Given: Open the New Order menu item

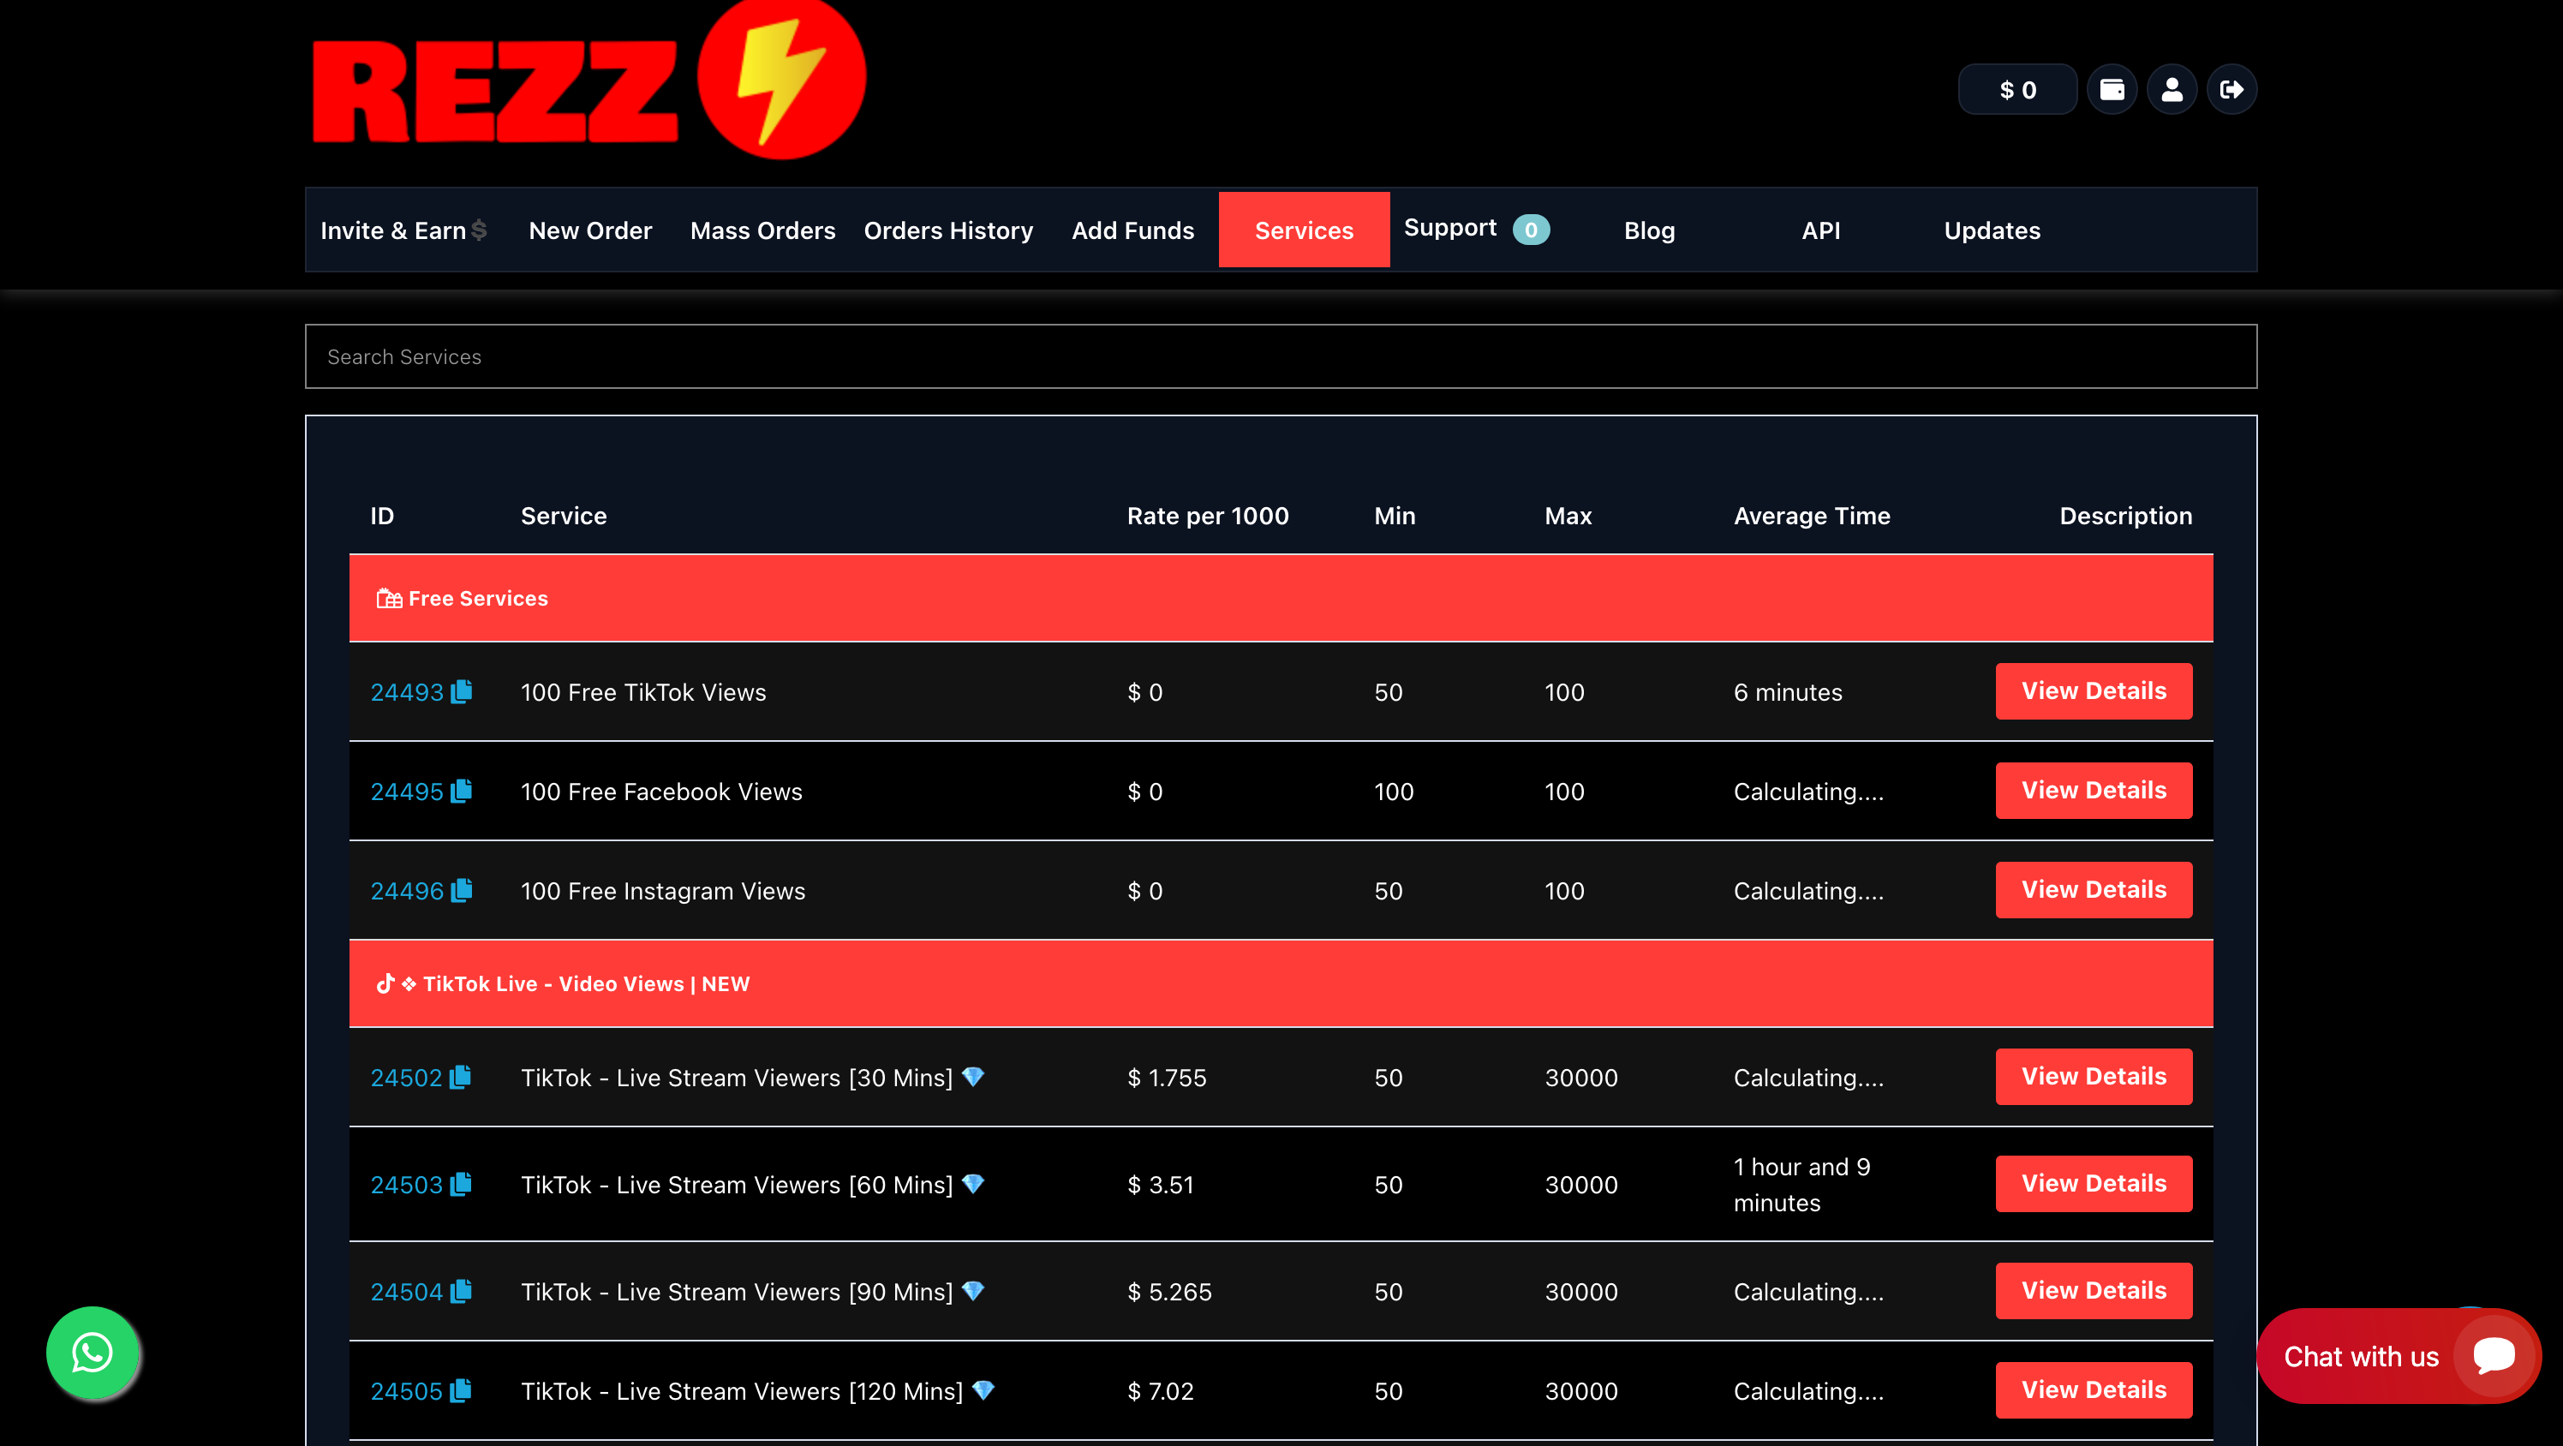Looking at the screenshot, I should [x=590, y=230].
